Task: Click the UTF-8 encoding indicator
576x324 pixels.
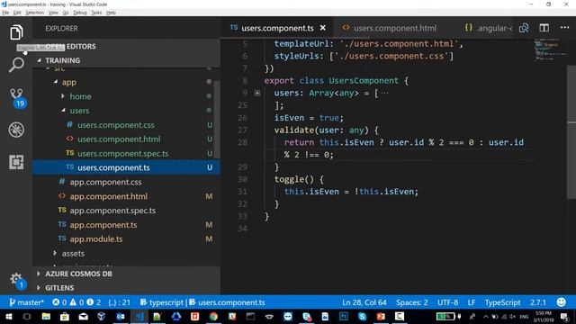Action: [x=447, y=302]
